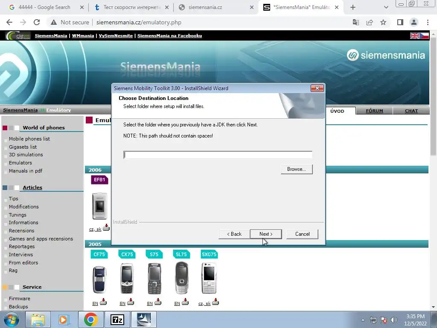Viewport: 437px width, 328px height.
Task: Open Manuals in pdf sidebar link
Action: (x=26, y=171)
